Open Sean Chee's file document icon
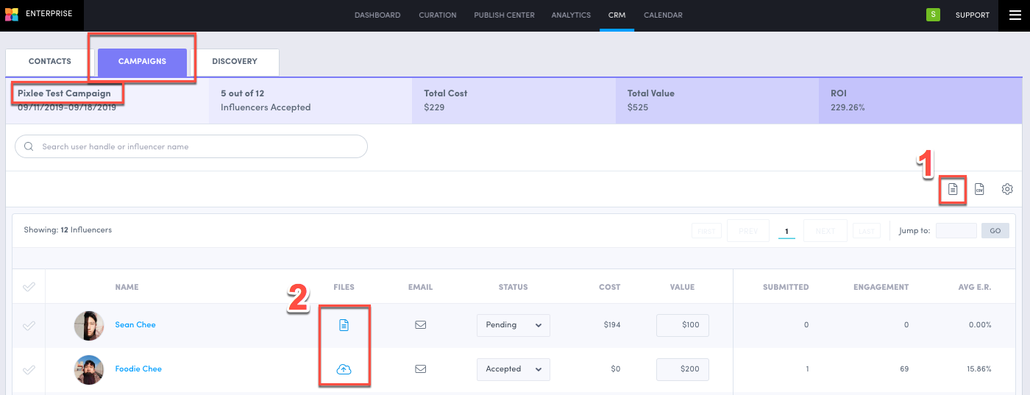 click(344, 325)
